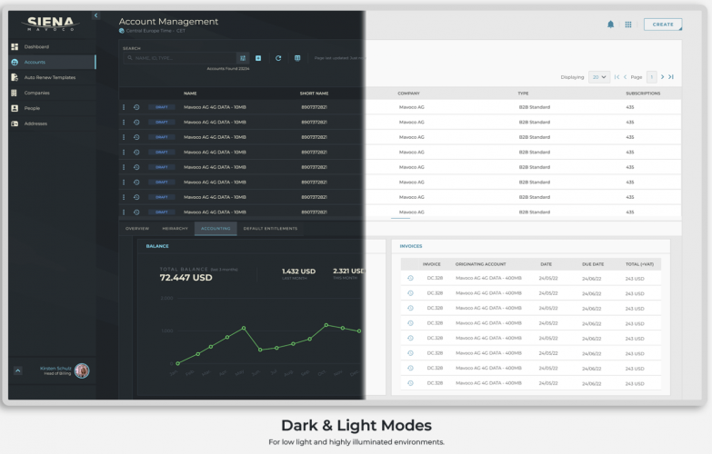
Task: Click the INVOICES panel title
Action: (x=411, y=246)
